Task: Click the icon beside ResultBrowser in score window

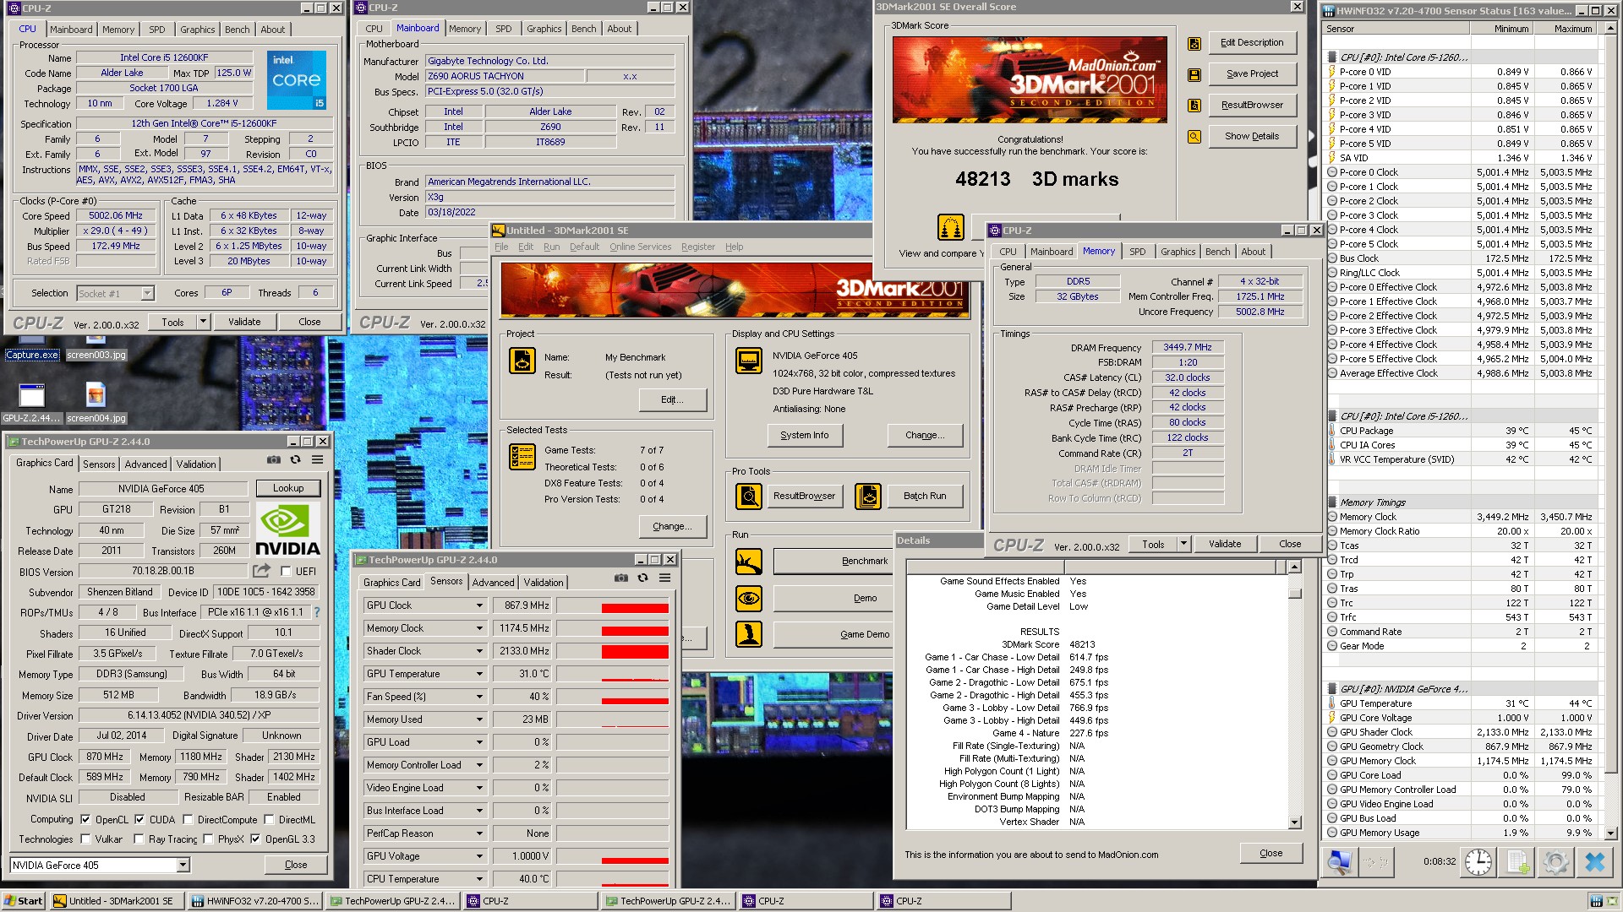Action: (x=1194, y=106)
